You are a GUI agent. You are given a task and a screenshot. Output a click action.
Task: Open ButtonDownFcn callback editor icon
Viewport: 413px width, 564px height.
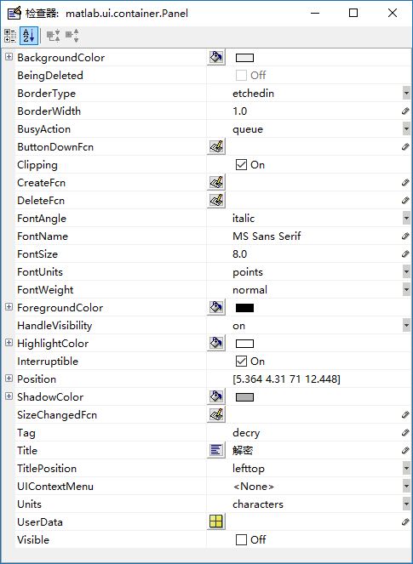coord(216,146)
